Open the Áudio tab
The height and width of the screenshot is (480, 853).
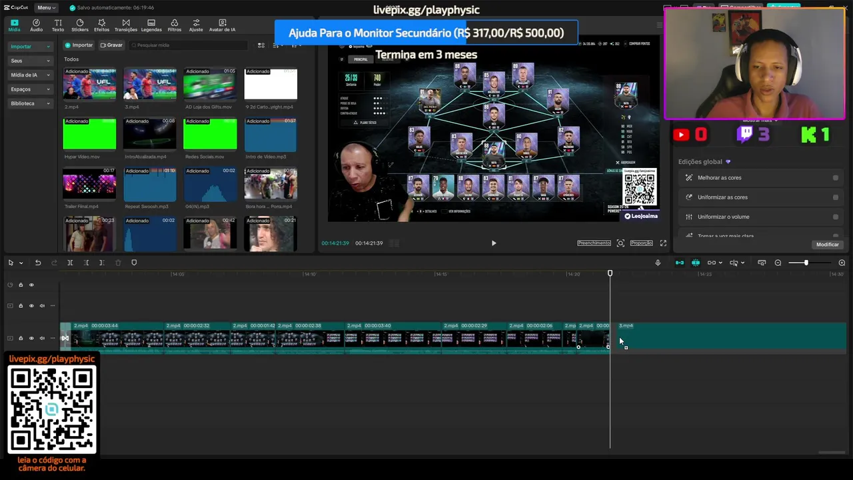point(36,25)
